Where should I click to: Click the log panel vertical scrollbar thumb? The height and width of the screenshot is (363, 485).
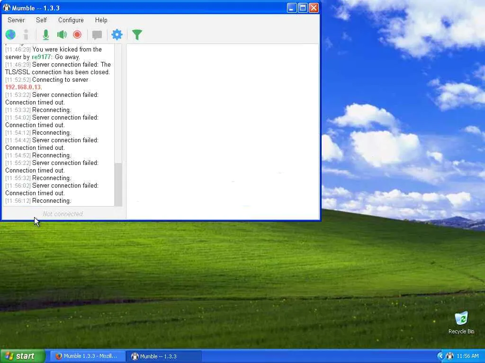point(118,184)
